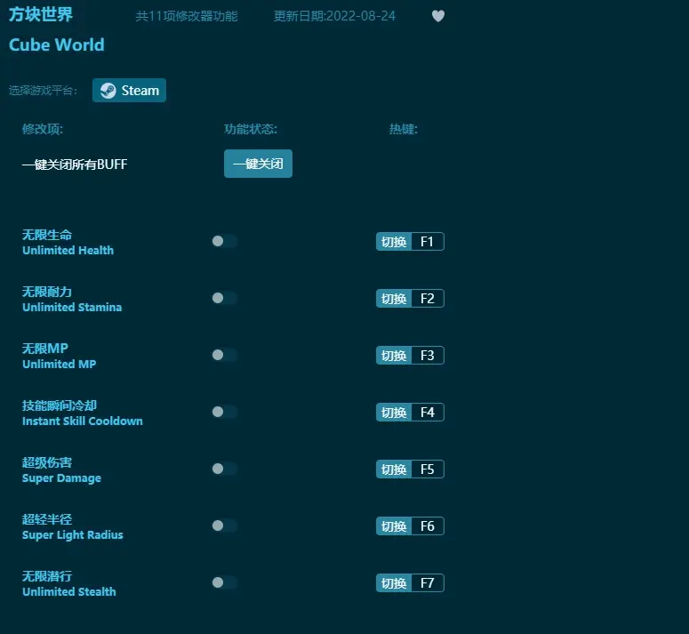Click the 共11项修改器功能 text
Image resolution: width=689 pixels, height=634 pixels.
(x=187, y=16)
